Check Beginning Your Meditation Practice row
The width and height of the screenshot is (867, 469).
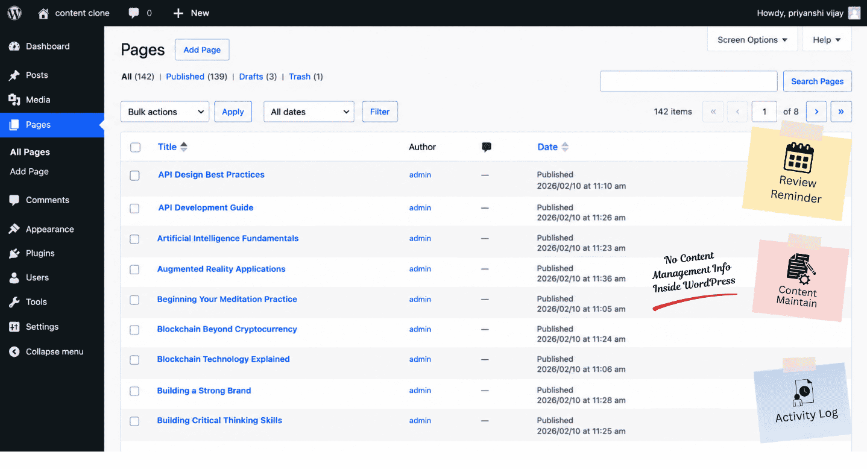(x=134, y=300)
